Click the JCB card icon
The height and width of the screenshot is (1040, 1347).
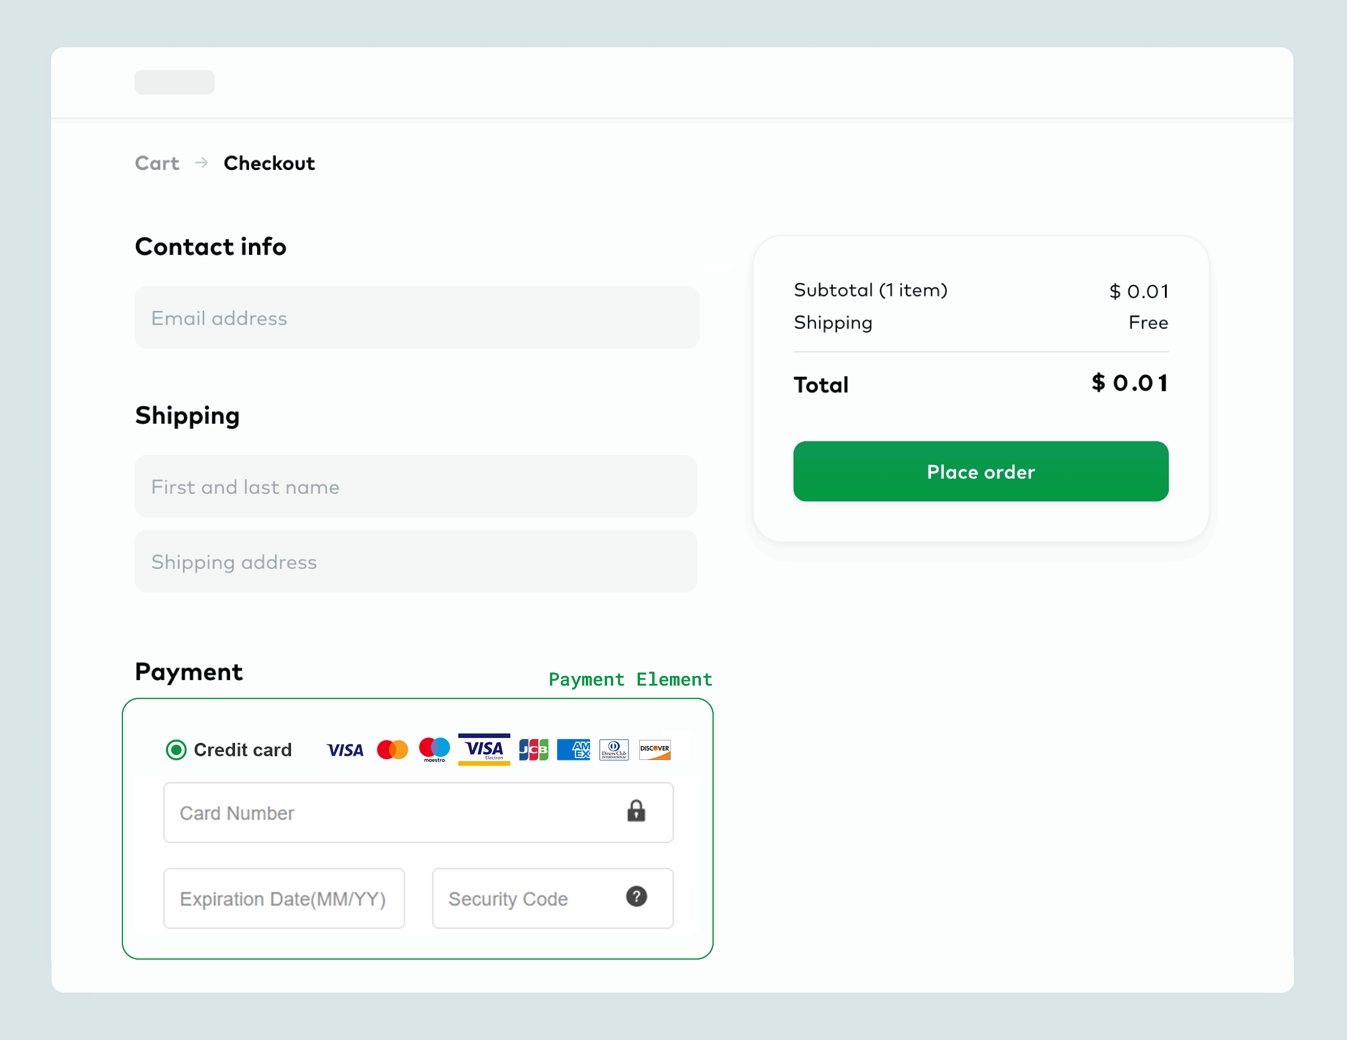(533, 750)
